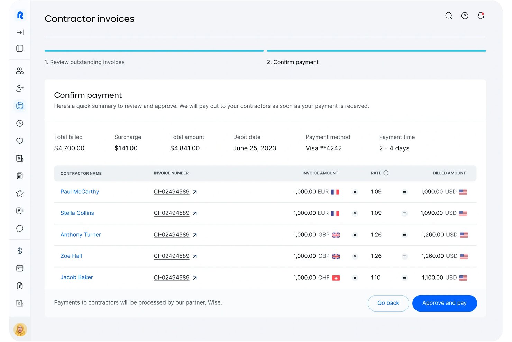Click the $141.00 surcharge value
The width and height of the screenshot is (512, 342).
point(126,148)
